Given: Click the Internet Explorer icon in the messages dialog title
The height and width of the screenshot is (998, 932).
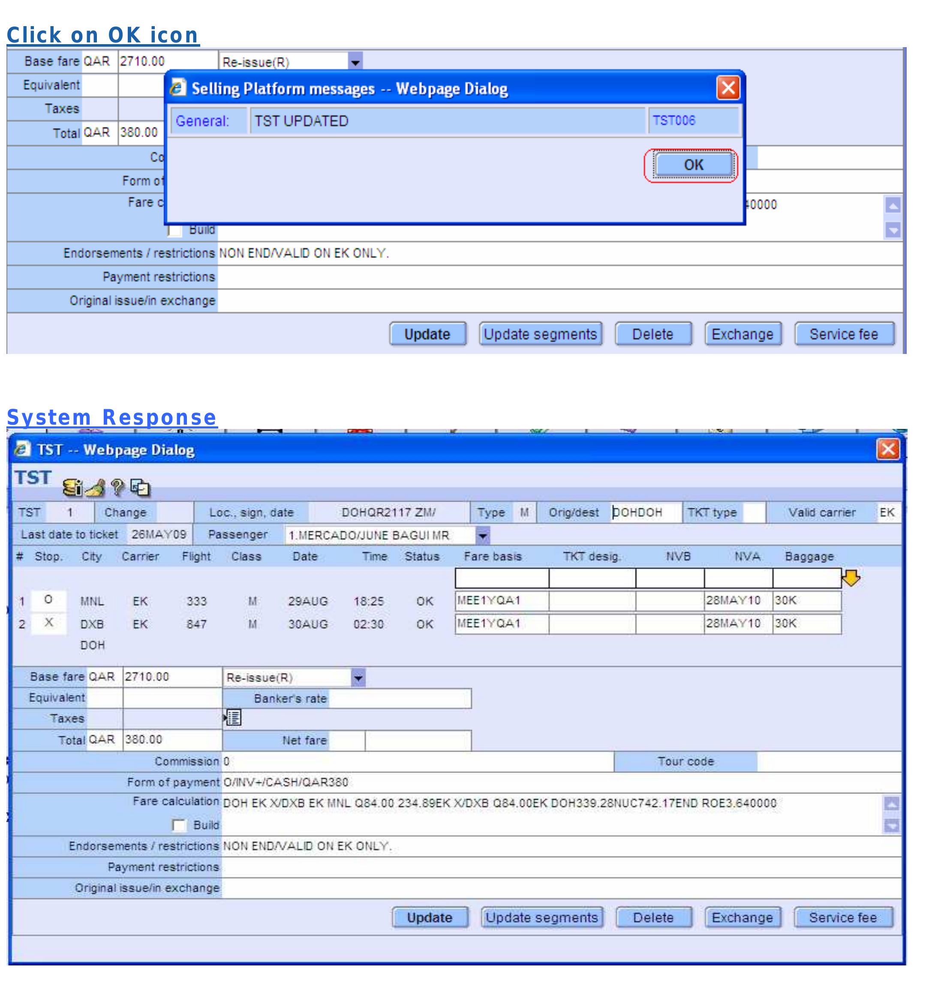Looking at the screenshot, I should (178, 88).
